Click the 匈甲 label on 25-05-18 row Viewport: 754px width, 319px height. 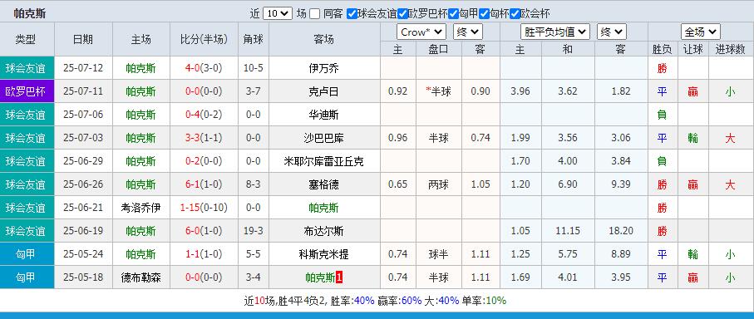26,277
